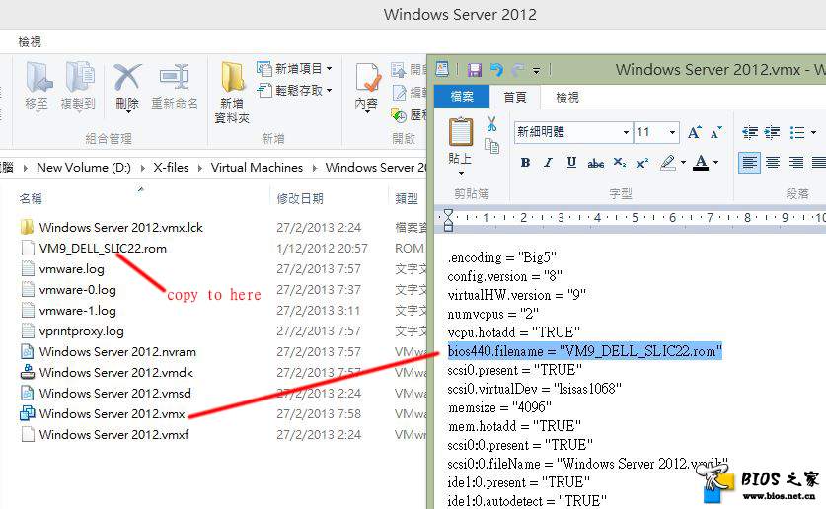Screen dimensions: 826x509
Task: Select the VM9_DELL_SLIC22.rom file
Action: click(94, 248)
